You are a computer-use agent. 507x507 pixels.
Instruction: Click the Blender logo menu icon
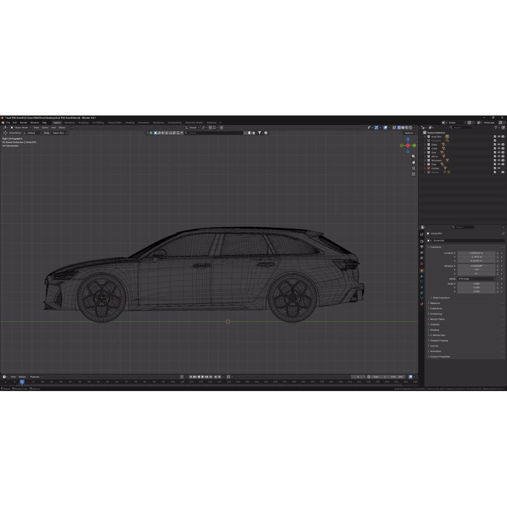pyautogui.click(x=3, y=123)
